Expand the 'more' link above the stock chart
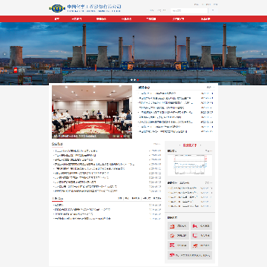This screenshot has height=267, width=267. click(209, 151)
